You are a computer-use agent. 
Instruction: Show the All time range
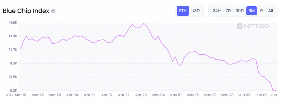tap(270, 11)
